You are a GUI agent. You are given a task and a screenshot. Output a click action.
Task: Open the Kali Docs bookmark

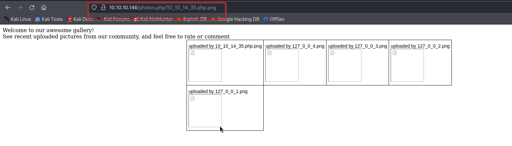tap(80, 19)
